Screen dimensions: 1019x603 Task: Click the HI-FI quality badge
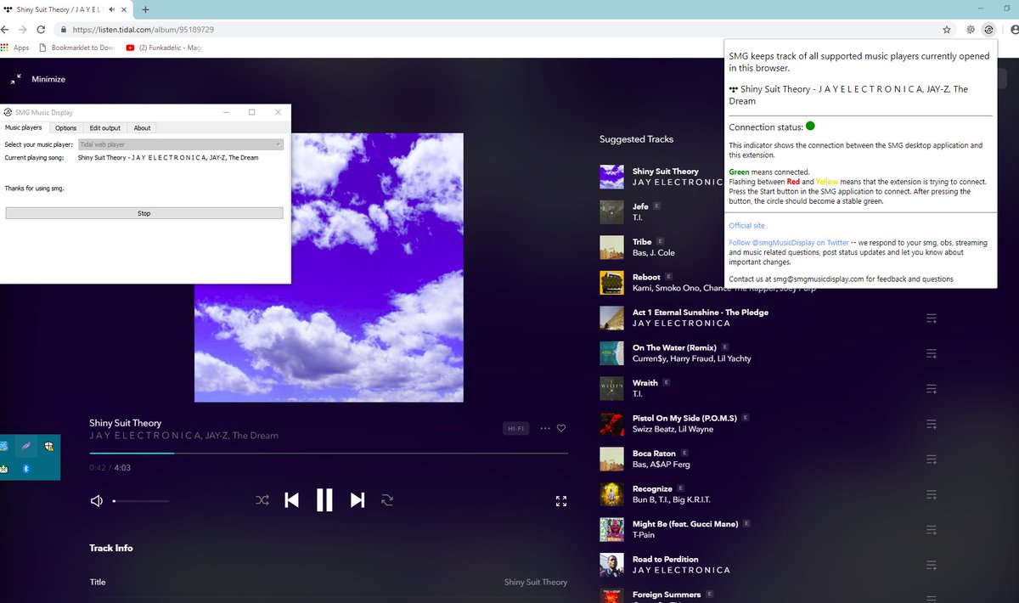click(515, 429)
